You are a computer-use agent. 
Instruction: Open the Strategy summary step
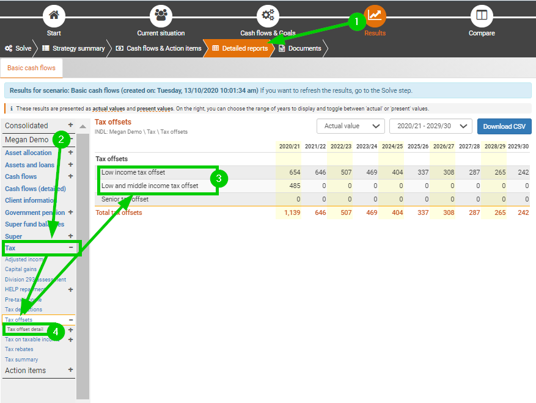pos(73,48)
